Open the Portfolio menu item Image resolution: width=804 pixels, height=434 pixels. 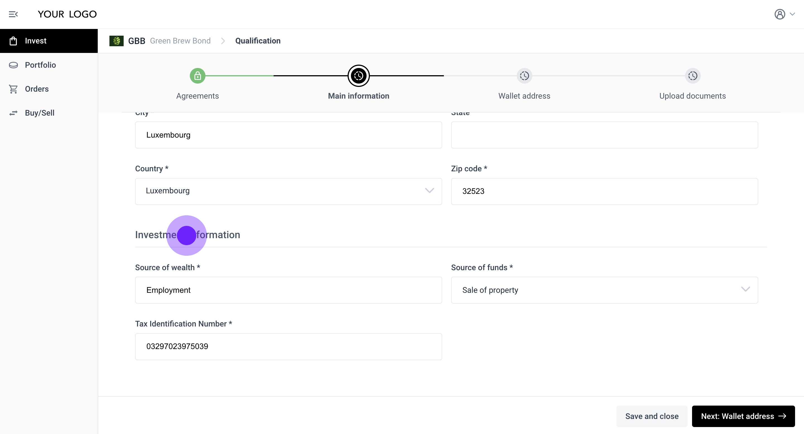coord(40,65)
